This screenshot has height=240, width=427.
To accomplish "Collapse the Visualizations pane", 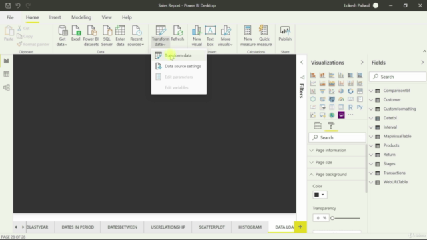I will tap(362, 62).
